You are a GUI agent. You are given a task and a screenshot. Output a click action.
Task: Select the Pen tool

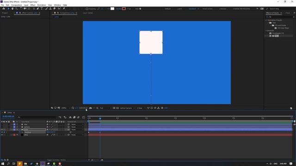point(38,9)
